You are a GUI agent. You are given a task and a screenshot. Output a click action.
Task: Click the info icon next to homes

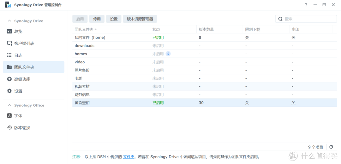tap(168, 54)
